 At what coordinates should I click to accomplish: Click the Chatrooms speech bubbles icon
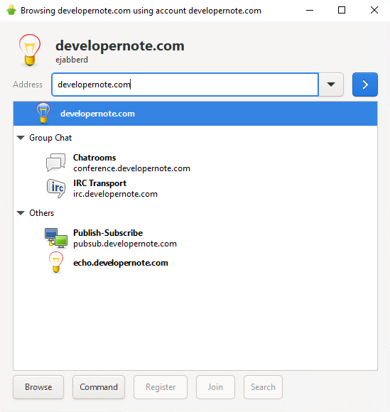pos(55,163)
